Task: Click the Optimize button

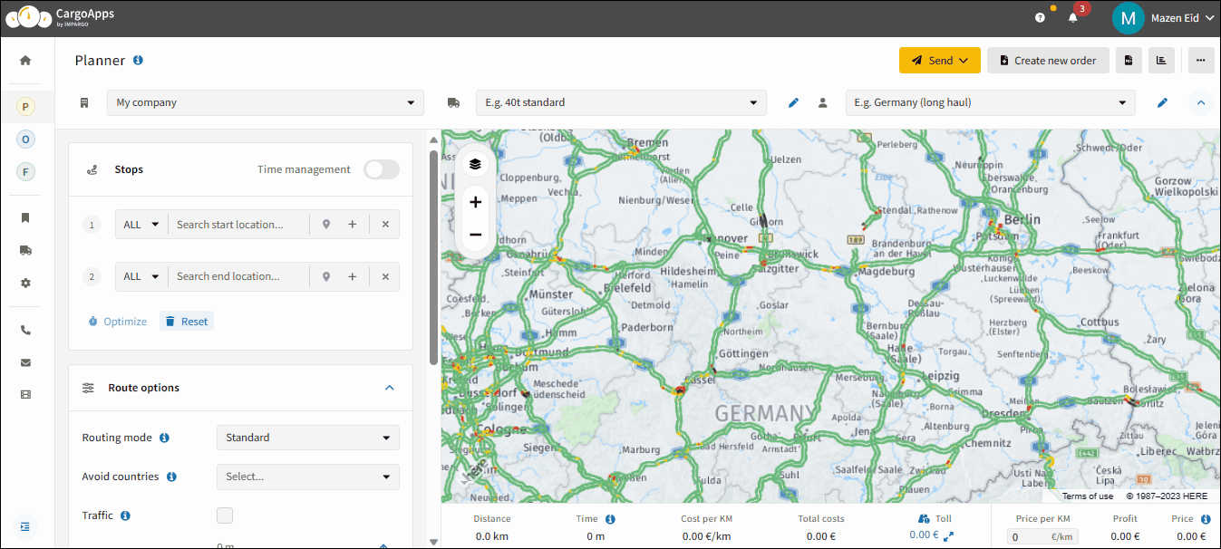Action: click(x=118, y=322)
